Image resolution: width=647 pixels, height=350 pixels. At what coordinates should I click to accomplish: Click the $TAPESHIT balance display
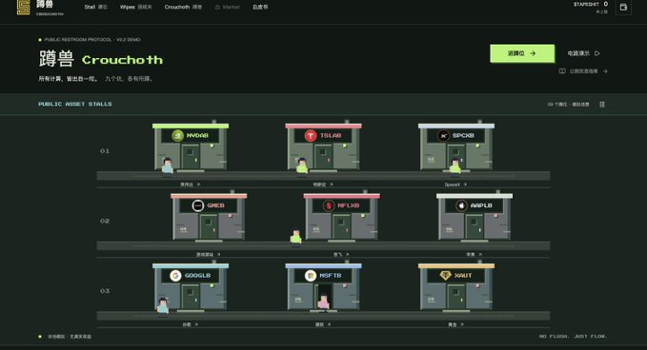point(591,7)
